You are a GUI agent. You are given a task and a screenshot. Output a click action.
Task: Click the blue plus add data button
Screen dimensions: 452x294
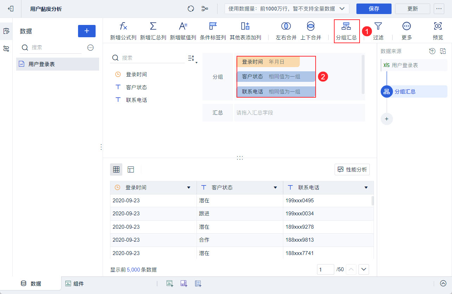[x=87, y=31]
